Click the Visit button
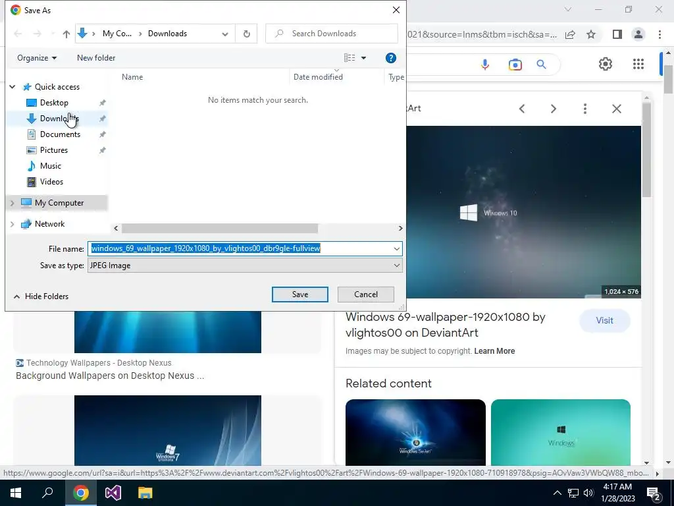674x506 pixels. 604,321
